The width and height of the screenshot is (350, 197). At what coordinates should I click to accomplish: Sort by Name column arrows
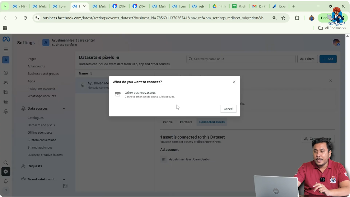click(91, 73)
